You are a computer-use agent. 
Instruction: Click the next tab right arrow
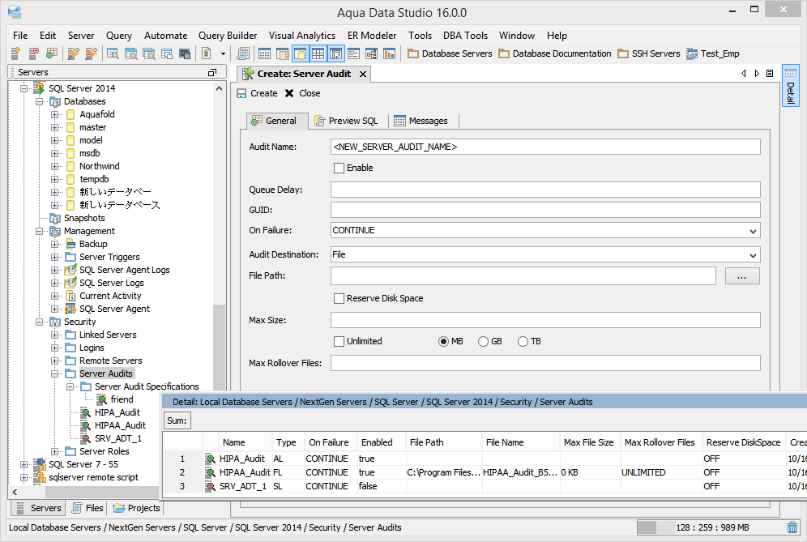point(757,73)
